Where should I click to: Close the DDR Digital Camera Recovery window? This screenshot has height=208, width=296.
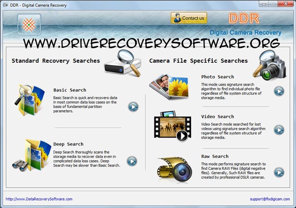pyautogui.click(x=286, y=4)
